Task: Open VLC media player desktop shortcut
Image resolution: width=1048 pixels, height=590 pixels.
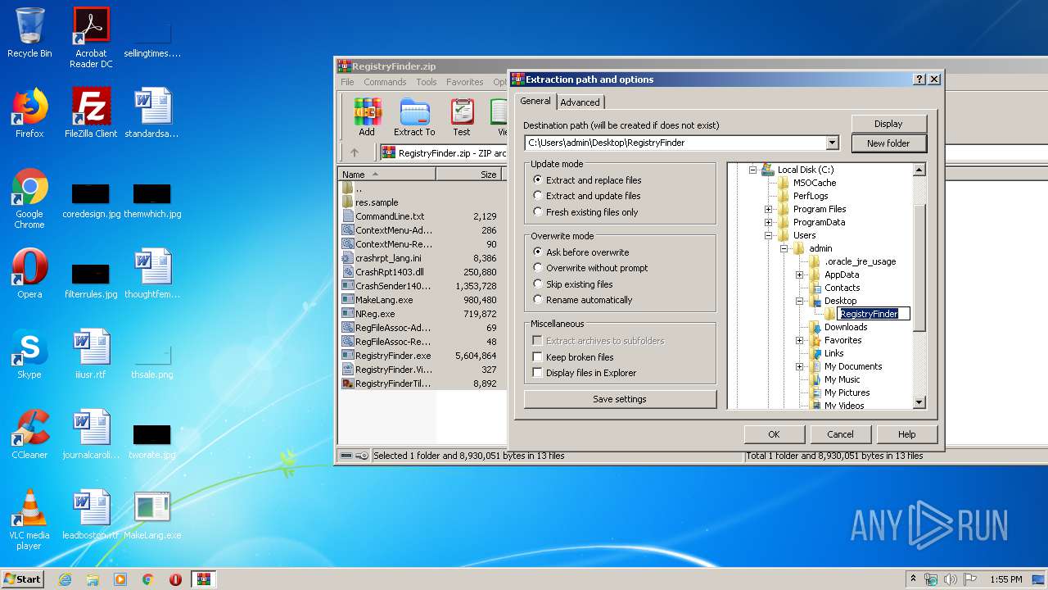Action: (x=29, y=520)
